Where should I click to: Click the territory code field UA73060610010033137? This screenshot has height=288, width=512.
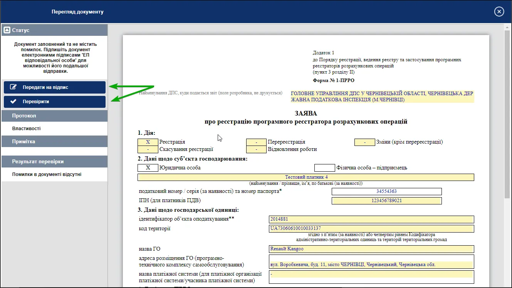[x=371, y=229]
